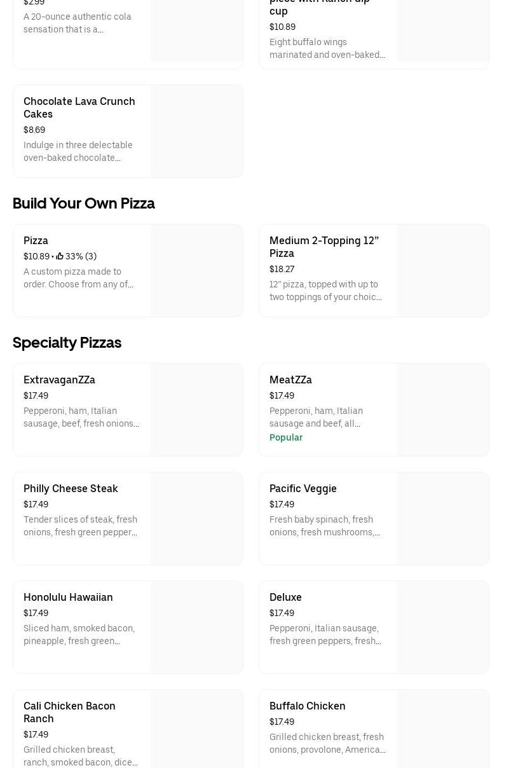
Task: Click the MeatZZa image placeholder
Action: coord(442,409)
